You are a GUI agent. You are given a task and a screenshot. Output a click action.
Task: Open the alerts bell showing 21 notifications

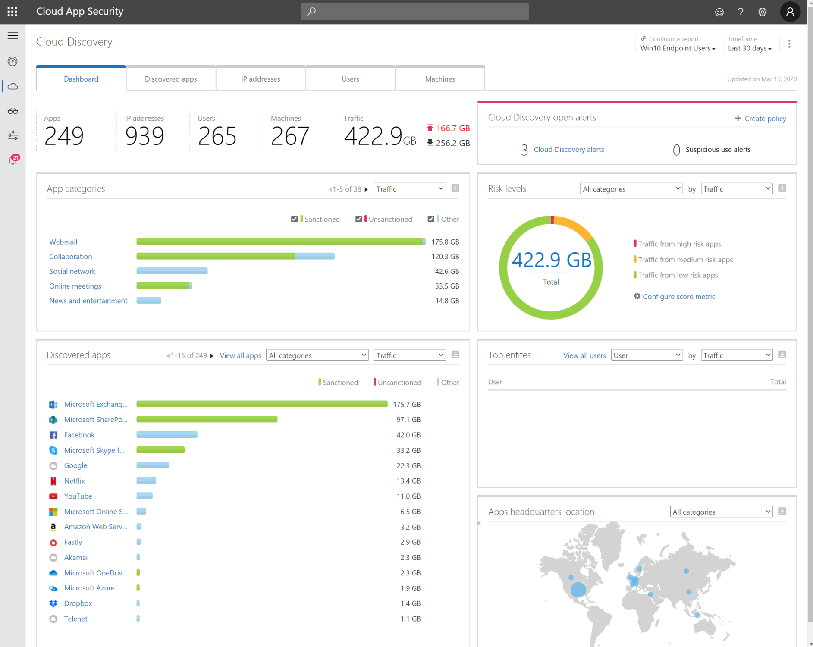13,160
